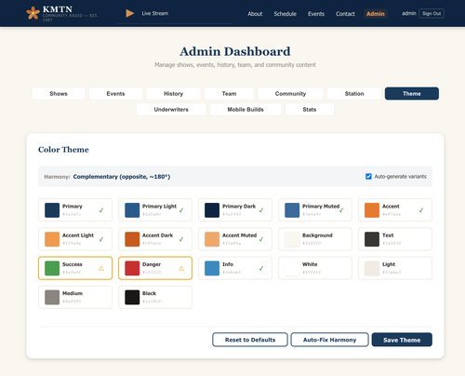The height and width of the screenshot is (376, 465).
Task: Pick the green Success color swatch
Action: click(52, 268)
